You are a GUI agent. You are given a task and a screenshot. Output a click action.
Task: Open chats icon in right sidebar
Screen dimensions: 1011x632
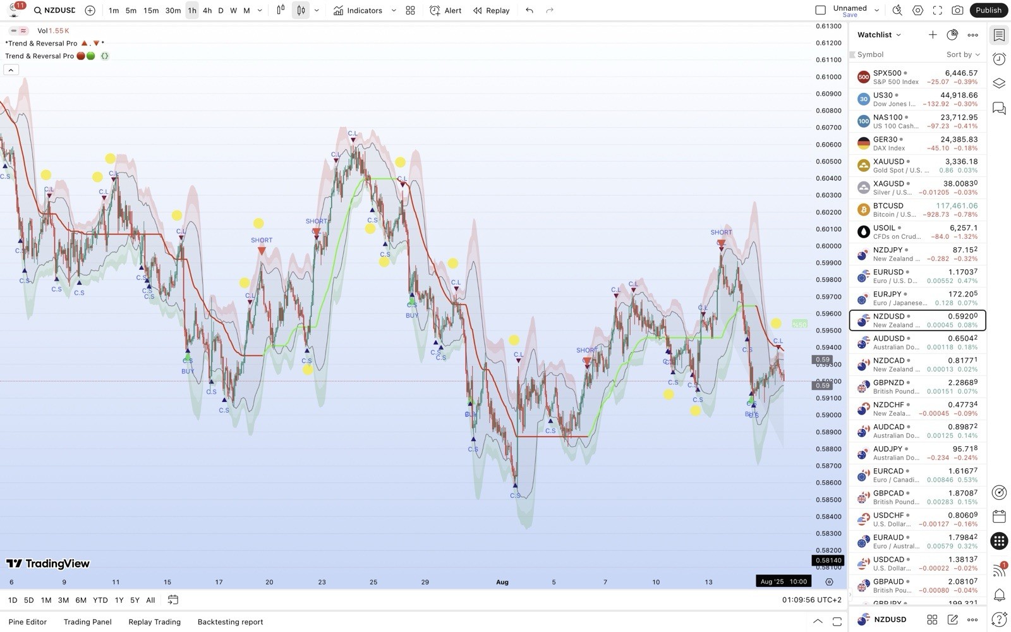click(x=999, y=108)
